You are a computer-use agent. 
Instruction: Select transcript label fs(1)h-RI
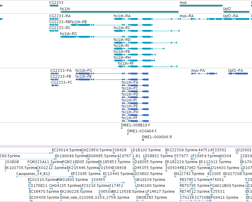tap(121, 46)
